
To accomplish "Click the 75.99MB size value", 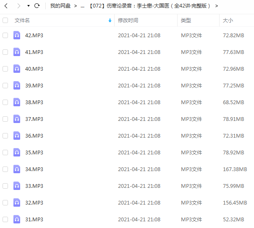I will click(233, 186).
